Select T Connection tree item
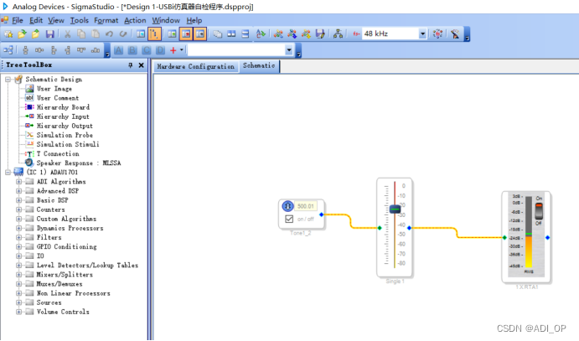 click(x=58, y=153)
